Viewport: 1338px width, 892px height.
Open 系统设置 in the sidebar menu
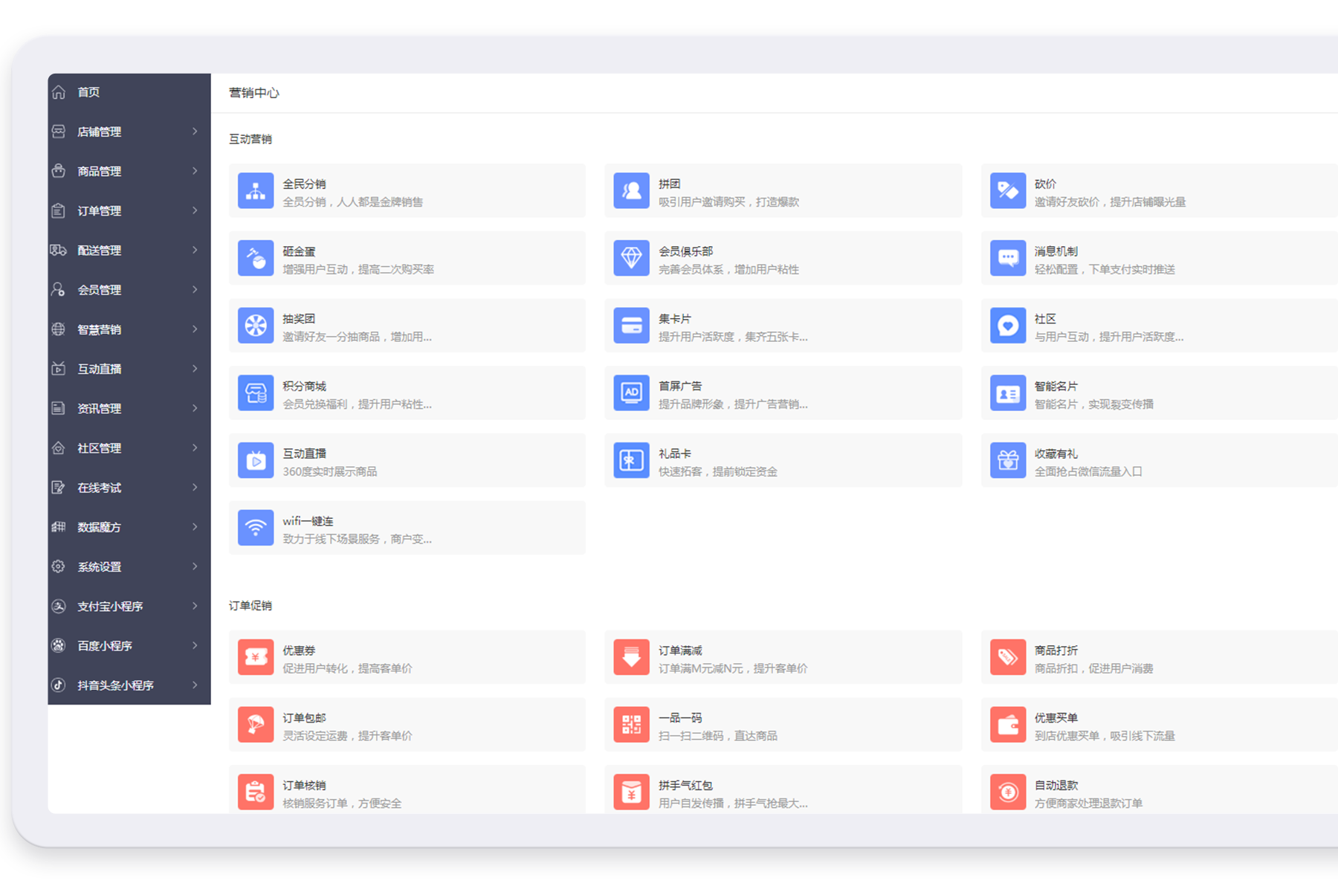[x=99, y=566]
